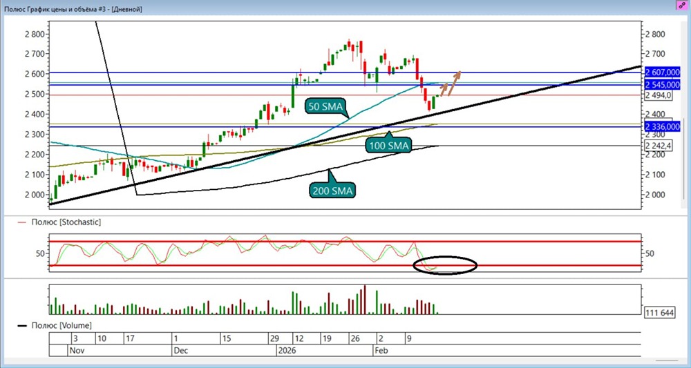Image resolution: width=691 pixels, height=368 pixels.
Task: Click date label 10 on the time axis
Action: pyautogui.click(x=102, y=339)
